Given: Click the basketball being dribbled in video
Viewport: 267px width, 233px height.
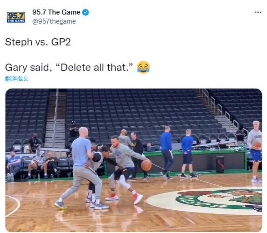Looking at the screenshot, I should coord(146,165).
